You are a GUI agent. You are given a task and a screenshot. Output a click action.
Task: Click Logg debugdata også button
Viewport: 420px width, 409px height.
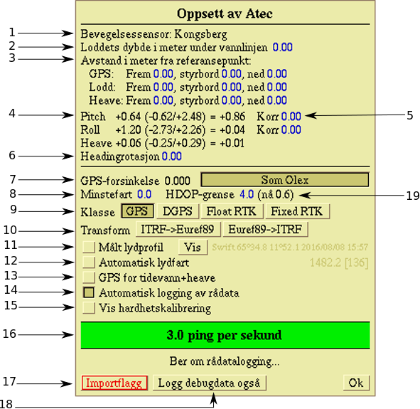tap(210, 383)
